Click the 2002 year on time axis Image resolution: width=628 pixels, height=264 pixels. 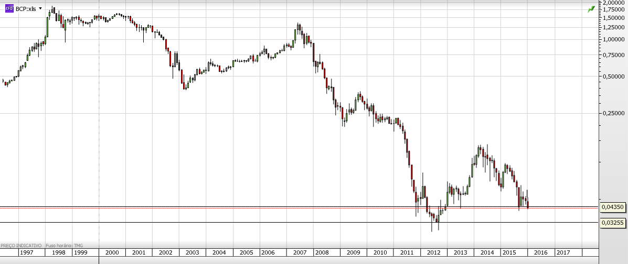click(165, 253)
